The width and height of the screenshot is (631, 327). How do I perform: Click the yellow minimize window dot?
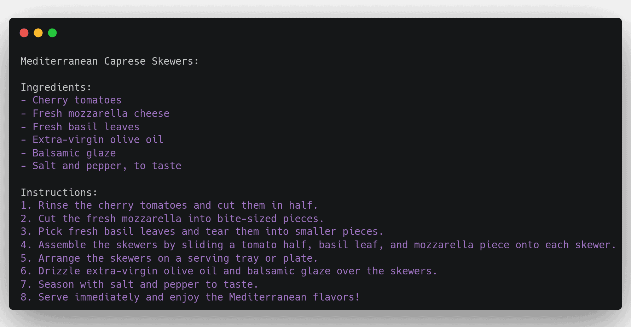pos(38,33)
